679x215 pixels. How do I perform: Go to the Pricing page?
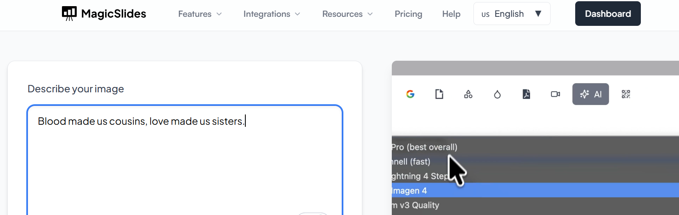[x=408, y=14]
